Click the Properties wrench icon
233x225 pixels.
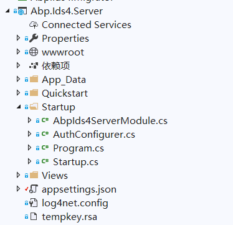click(x=34, y=38)
